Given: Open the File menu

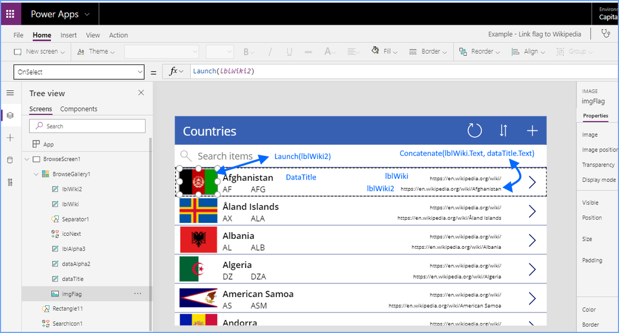Looking at the screenshot, I should point(18,35).
